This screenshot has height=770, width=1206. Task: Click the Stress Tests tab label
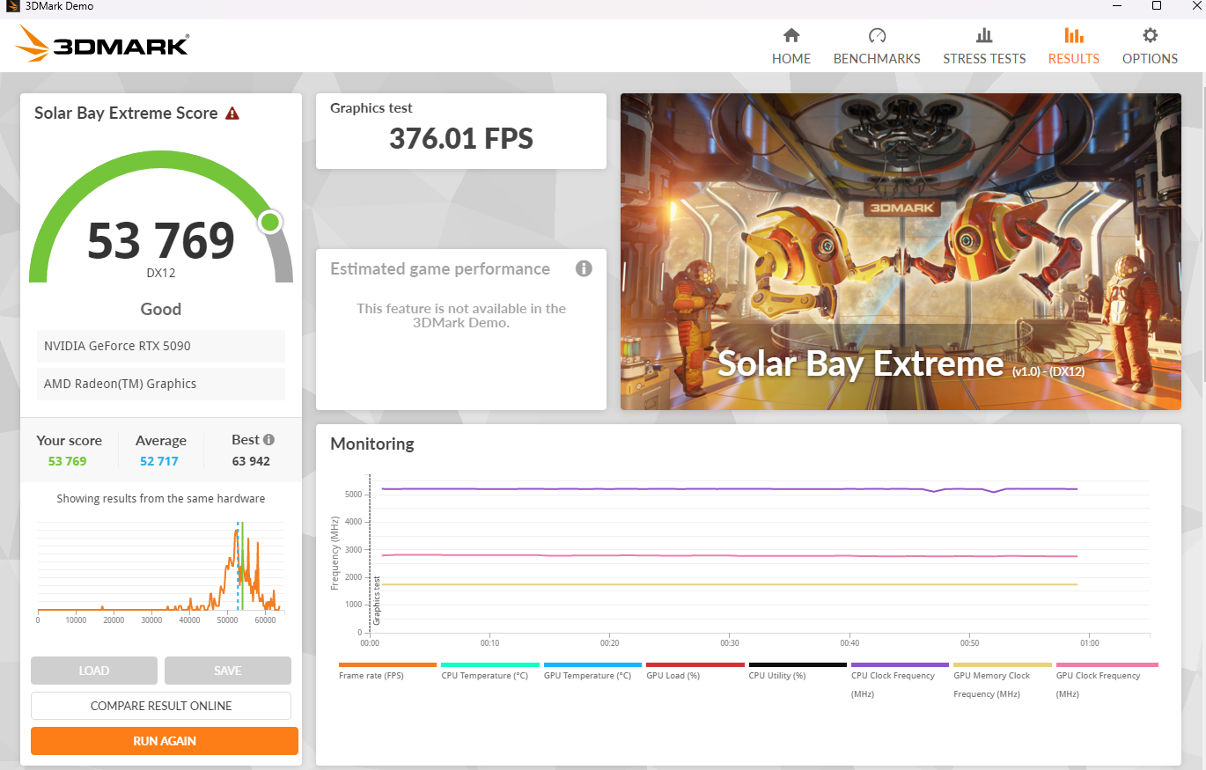click(x=984, y=59)
